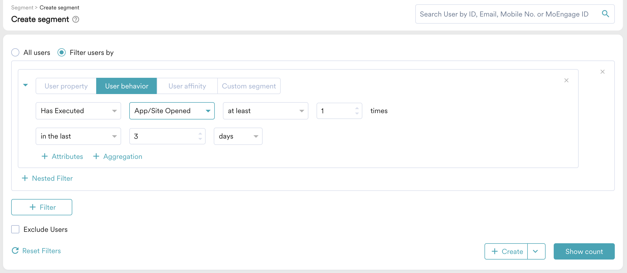Open the Create segment help icon
Image resolution: width=627 pixels, height=273 pixels.
76,19
